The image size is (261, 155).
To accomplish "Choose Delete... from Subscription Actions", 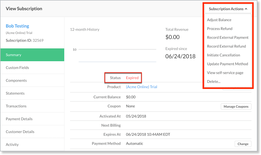I will 213,82.
